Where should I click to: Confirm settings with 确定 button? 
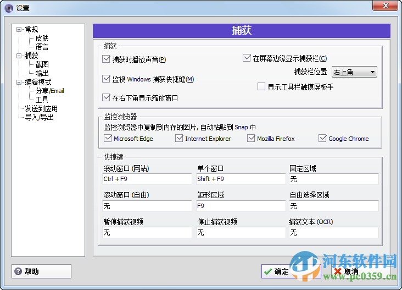click(x=291, y=271)
